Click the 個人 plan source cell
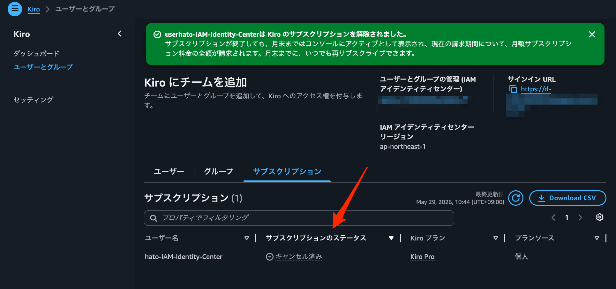This screenshot has width=616, height=289. coord(522,257)
